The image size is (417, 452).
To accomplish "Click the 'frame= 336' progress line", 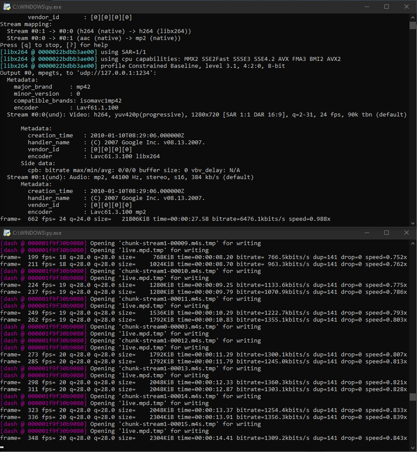I will (203, 417).
